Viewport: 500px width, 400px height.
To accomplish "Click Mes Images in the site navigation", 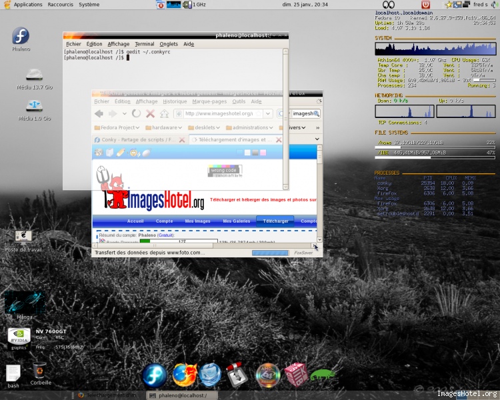I will [197, 221].
